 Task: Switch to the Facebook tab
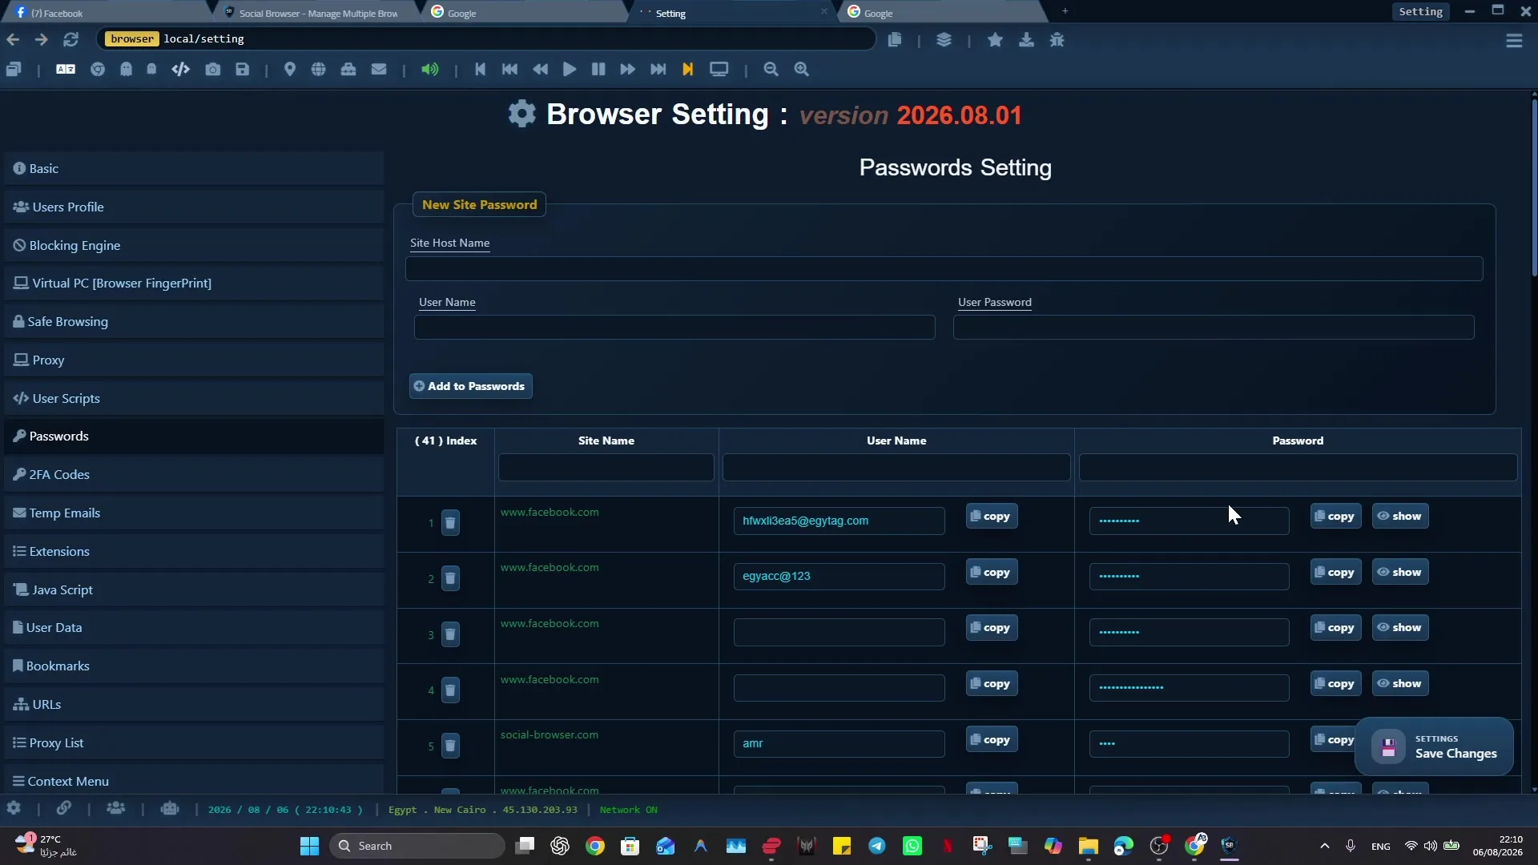click(x=108, y=13)
